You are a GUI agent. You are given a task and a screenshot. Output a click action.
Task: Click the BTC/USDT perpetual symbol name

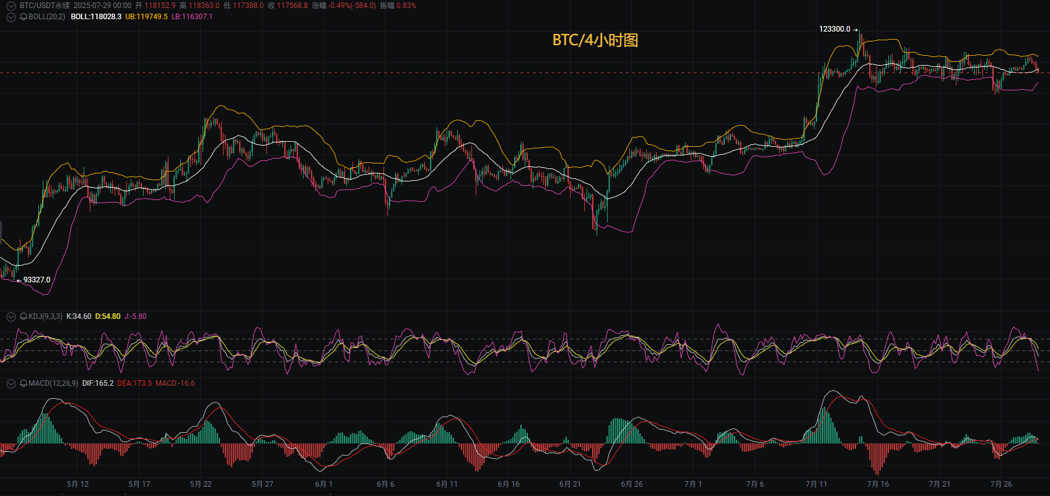click(45, 6)
